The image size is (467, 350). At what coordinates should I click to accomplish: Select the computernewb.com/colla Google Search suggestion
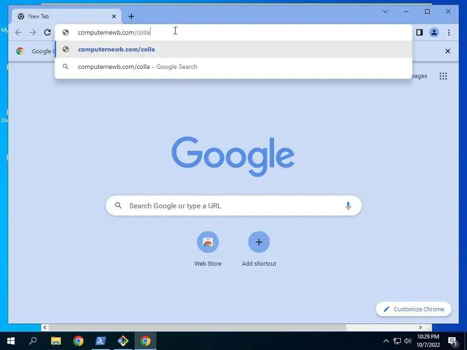pos(233,67)
